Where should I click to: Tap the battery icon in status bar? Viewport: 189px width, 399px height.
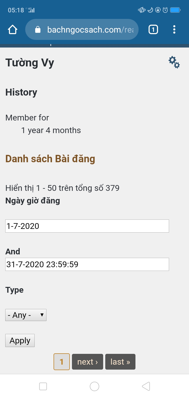175,10
